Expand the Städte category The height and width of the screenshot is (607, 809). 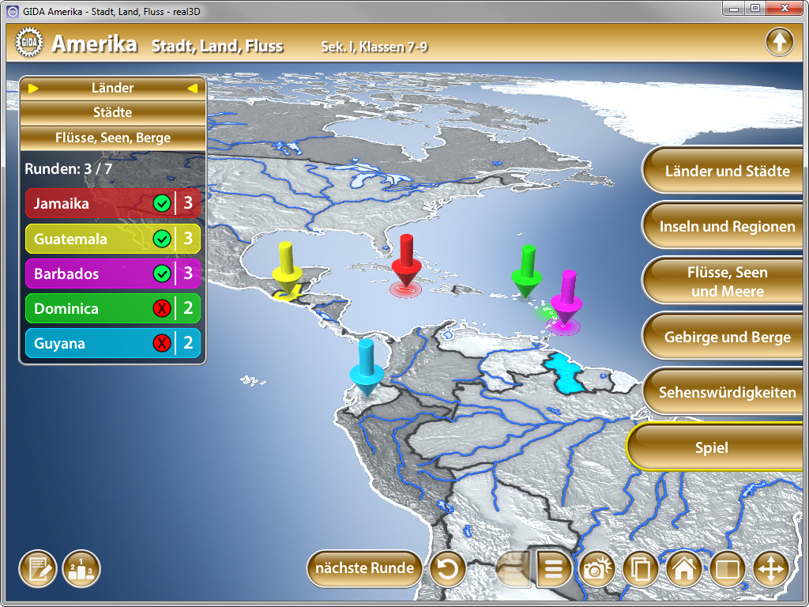tap(112, 112)
